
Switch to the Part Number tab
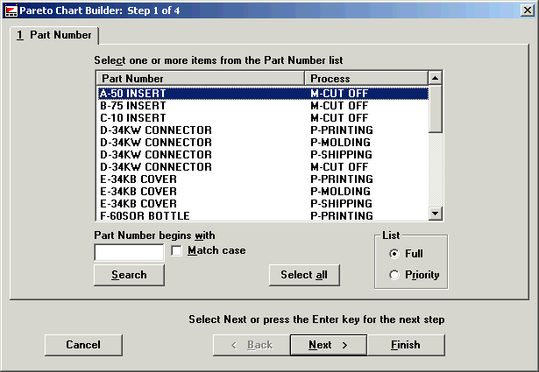point(54,35)
